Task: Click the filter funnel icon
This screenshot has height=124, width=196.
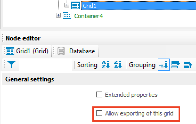Action: (x=11, y=64)
